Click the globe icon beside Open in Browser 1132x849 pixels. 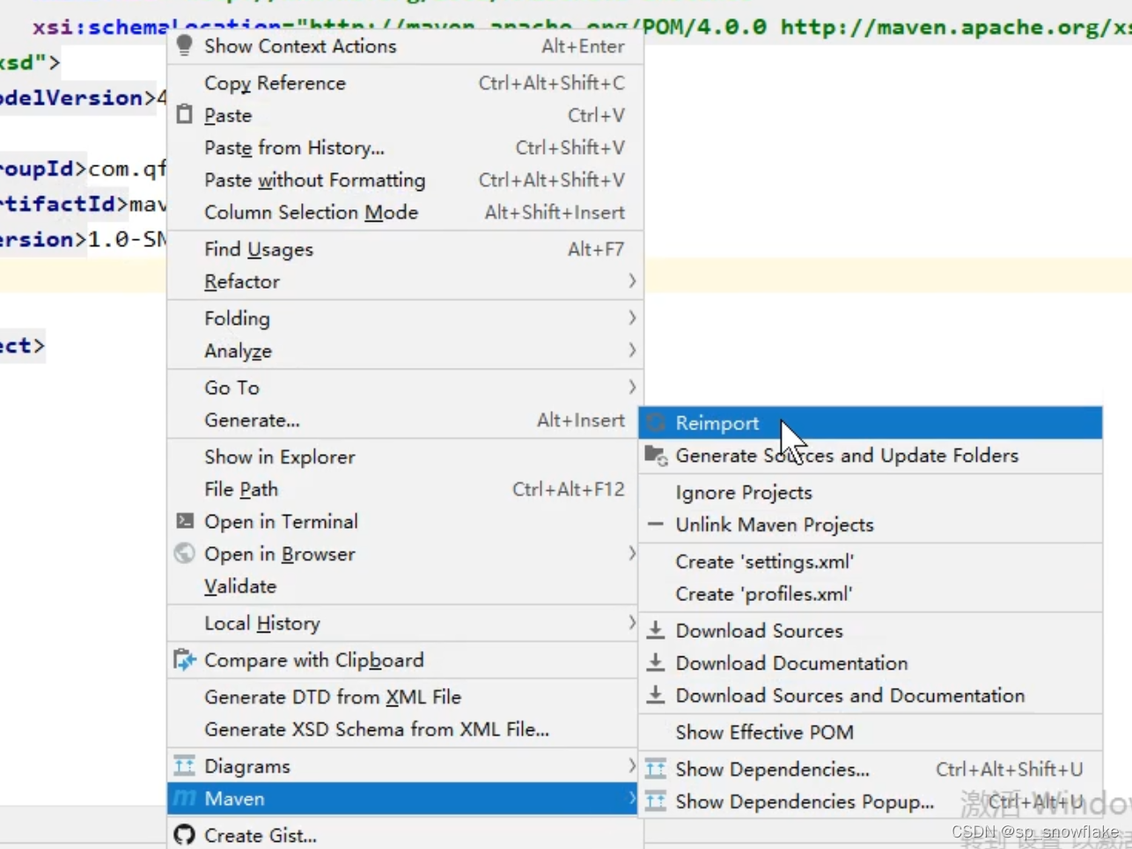pos(185,553)
